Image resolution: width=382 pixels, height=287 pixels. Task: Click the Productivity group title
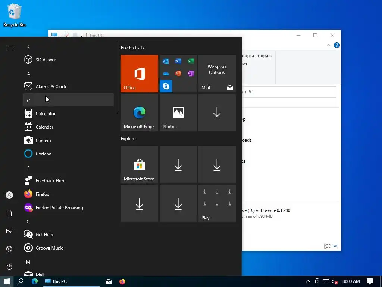(x=132, y=47)
